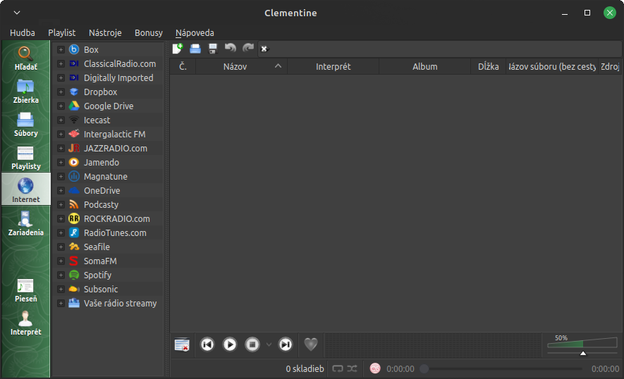Viewport: 624px width, 379px height.
Task: Open the Zbierka library sidebar tab
Action: [25, 92]
